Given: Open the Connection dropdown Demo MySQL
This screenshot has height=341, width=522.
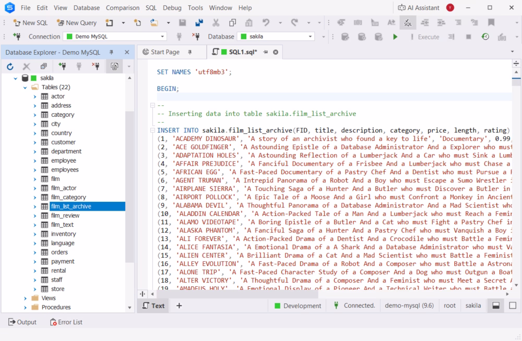Looking at the screenshot, I should coord(115,36).
